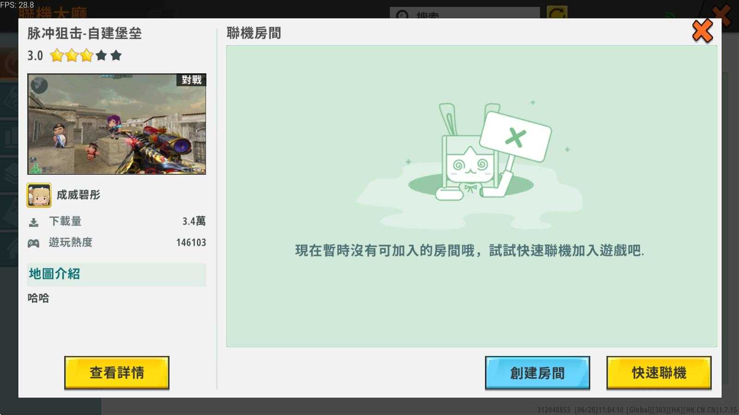The height and width of the screenshot is (415, 739).
Task: Click the fifth dark rating star
Action: pos(116,56)
